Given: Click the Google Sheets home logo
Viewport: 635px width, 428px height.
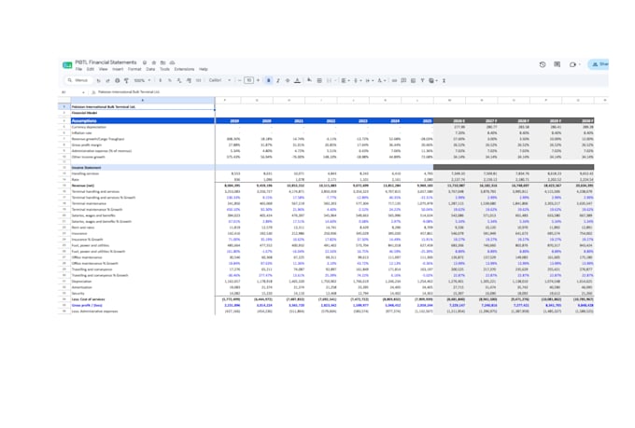Looking at the screenshot, I should (x=67, y=64).
